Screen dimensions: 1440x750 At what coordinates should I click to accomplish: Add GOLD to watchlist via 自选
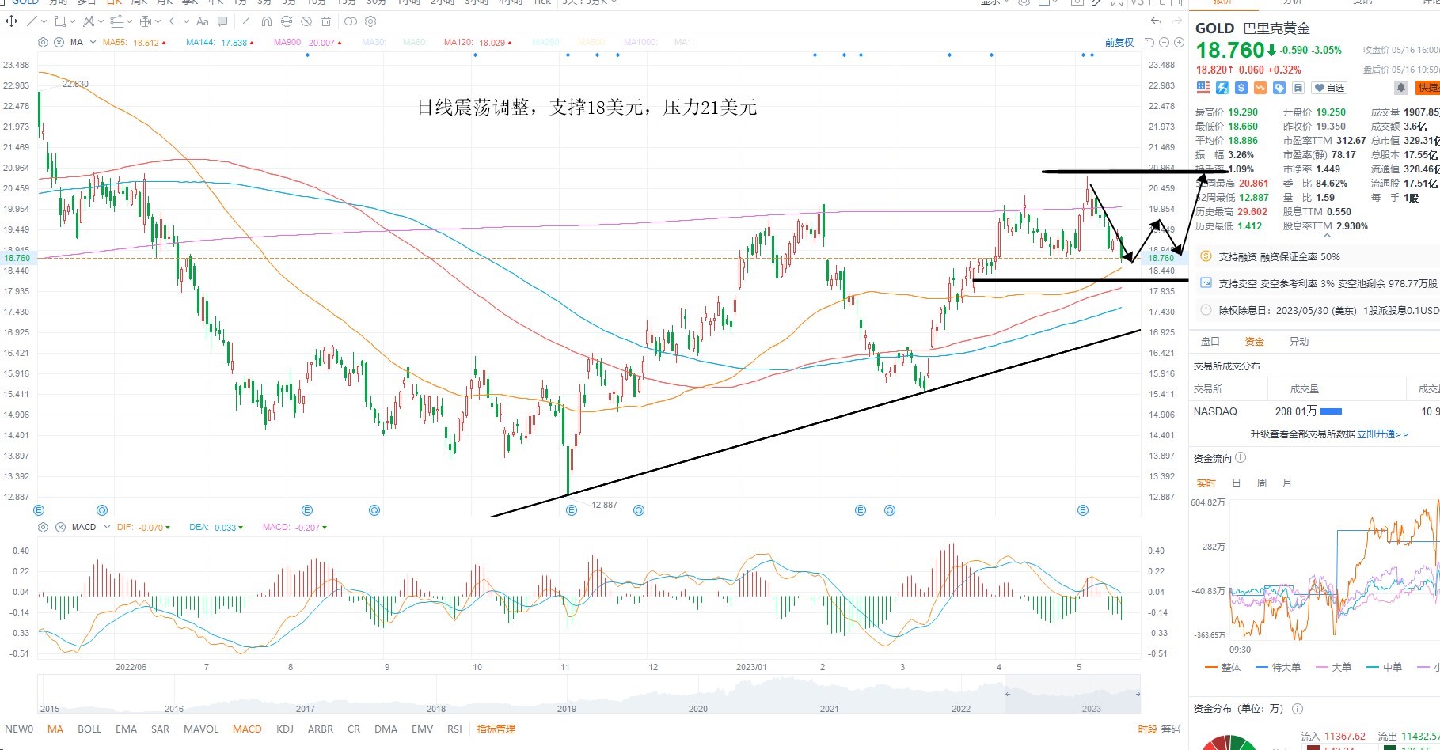pos(1330,88)
